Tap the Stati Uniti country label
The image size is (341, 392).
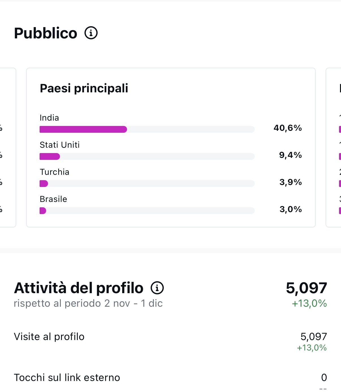point(60,145)
